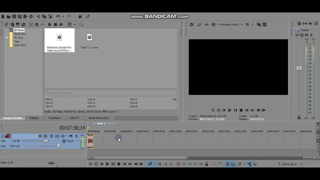This screenshot has width=320, height=180.
Task: Adjust the Master volume fader
Action: (x=299, y=68)
